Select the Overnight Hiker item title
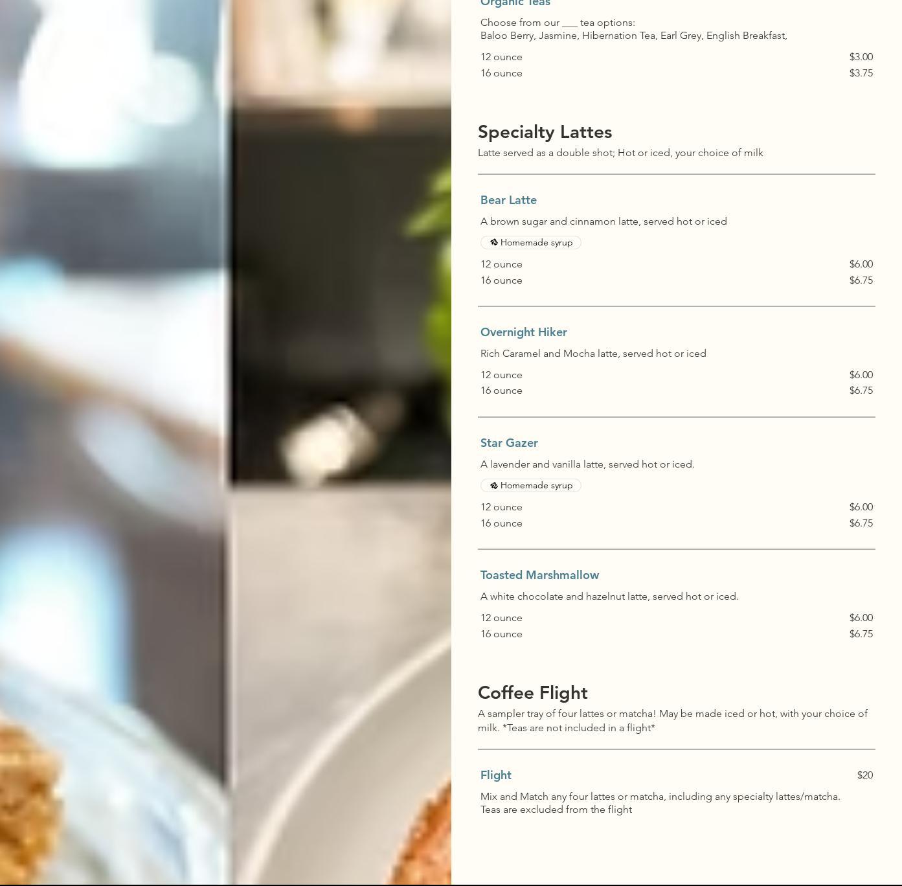 point(524,332)
